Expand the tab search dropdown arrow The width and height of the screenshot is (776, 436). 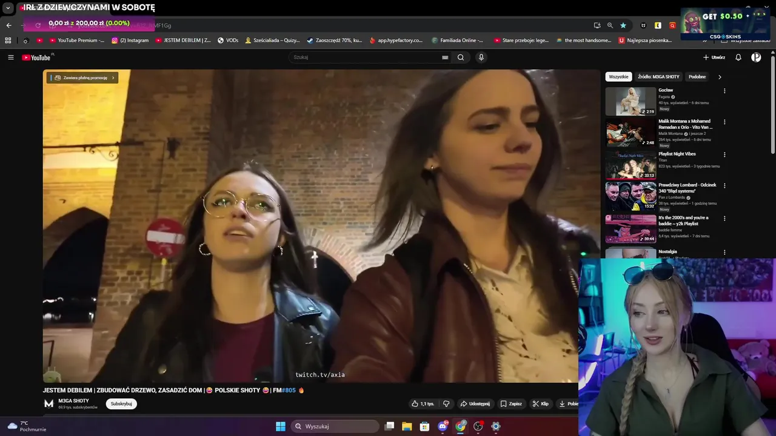click(8, 8)
